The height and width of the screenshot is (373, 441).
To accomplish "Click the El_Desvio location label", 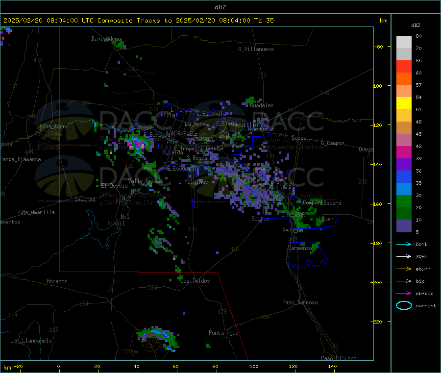I will 114,186.
